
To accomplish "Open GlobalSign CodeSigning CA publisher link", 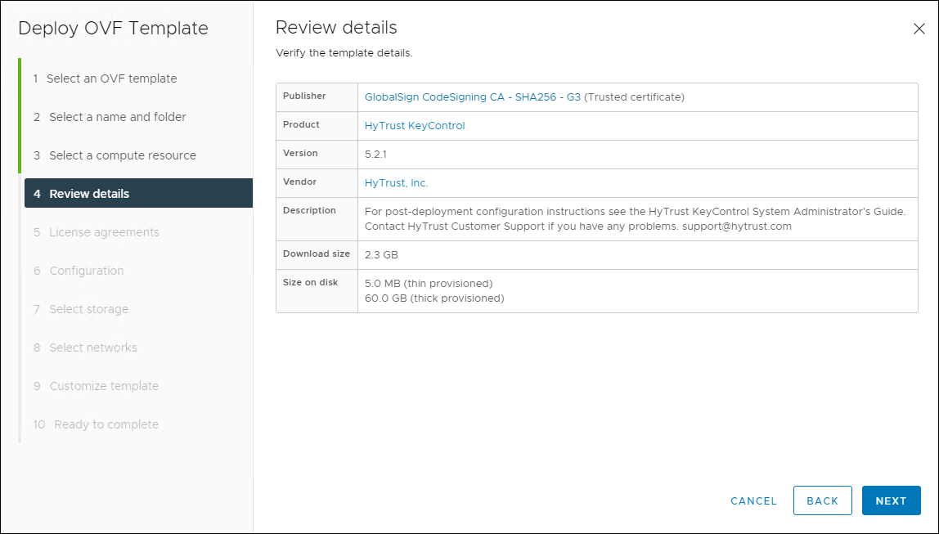I will coord(473,97).
